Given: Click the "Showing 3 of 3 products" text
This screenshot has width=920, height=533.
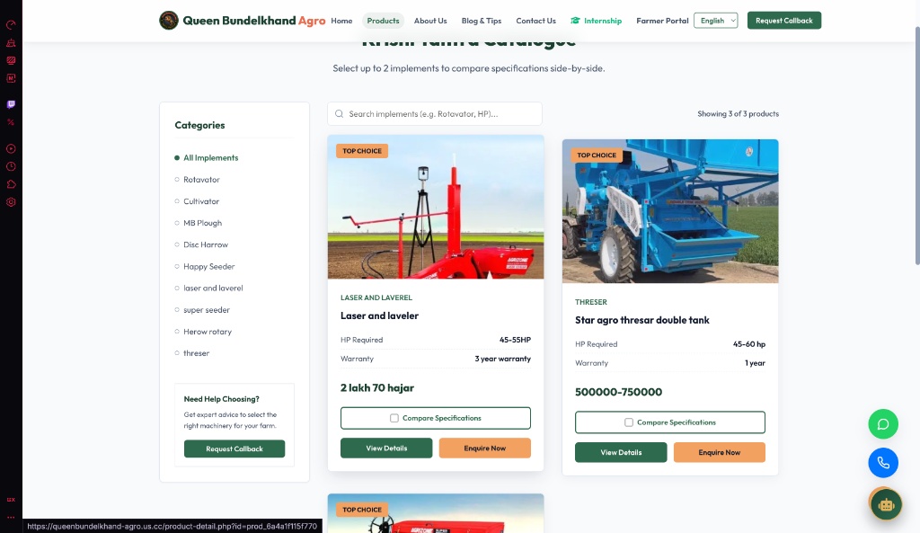Looking at the screenshot, I should (x=739, y=114).
